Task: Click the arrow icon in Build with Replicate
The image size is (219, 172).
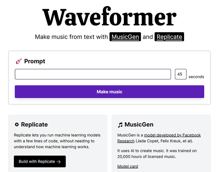Action: pyautogui.click(x=59, y=162)
